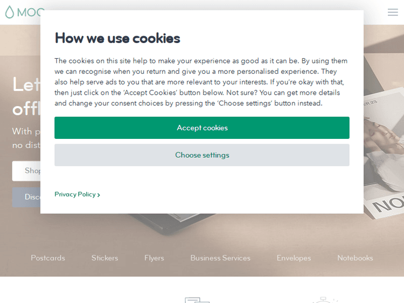404x303 pixels.
Task: Select the Envelopes category
Action: pos(294,258)
